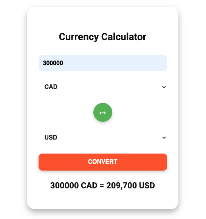Run conversion using the CONVERT button
Image resolution: width=206 pixels, height=219 pixels.
pyautogui.click(x=103, y=162)
